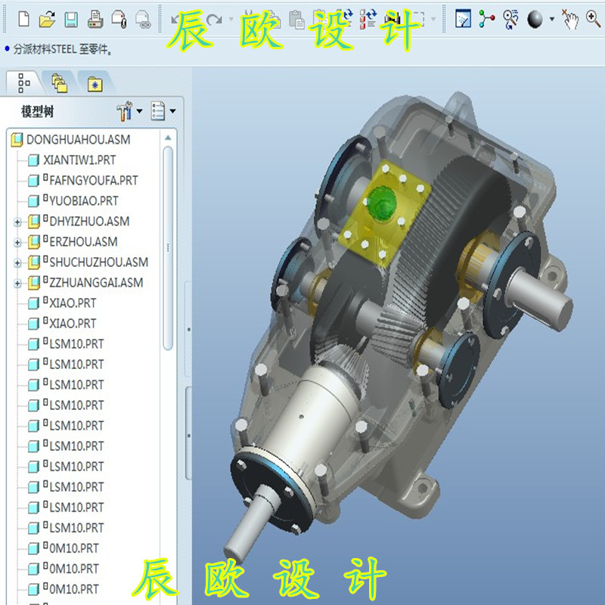Expand the DHYIZHUO.ASM subassembly
The height and width of the screenshot is (605, 605).
point(17,222)
